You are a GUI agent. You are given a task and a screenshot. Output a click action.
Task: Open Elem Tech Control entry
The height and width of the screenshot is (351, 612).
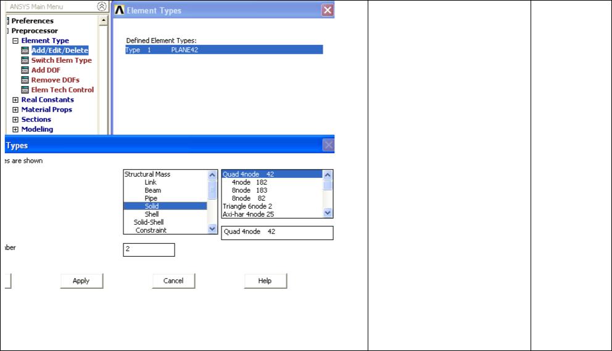click(62, 90)
